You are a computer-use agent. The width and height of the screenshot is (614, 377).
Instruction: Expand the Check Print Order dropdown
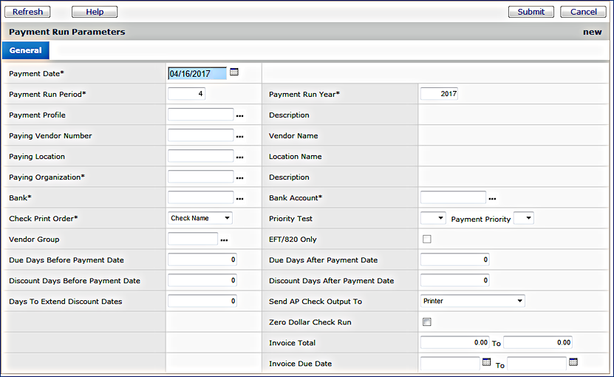tap(200, 218)
